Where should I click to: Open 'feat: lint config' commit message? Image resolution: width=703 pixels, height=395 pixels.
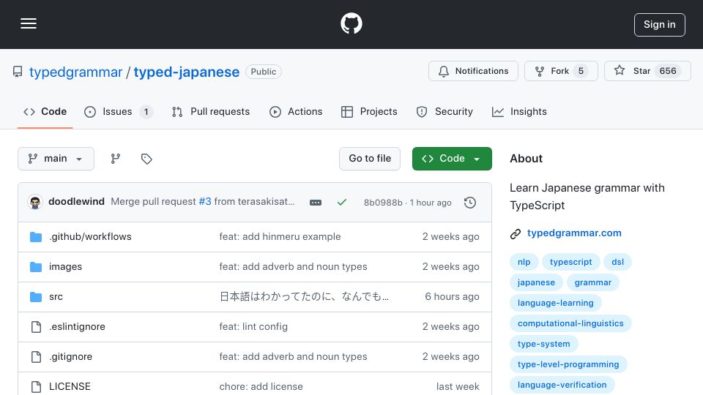(x=253, y=326)
